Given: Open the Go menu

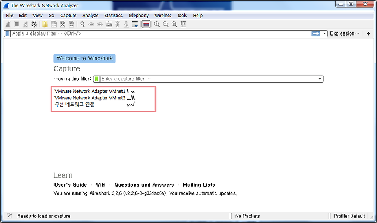Looking at the screenshot, I should [51, 15].
